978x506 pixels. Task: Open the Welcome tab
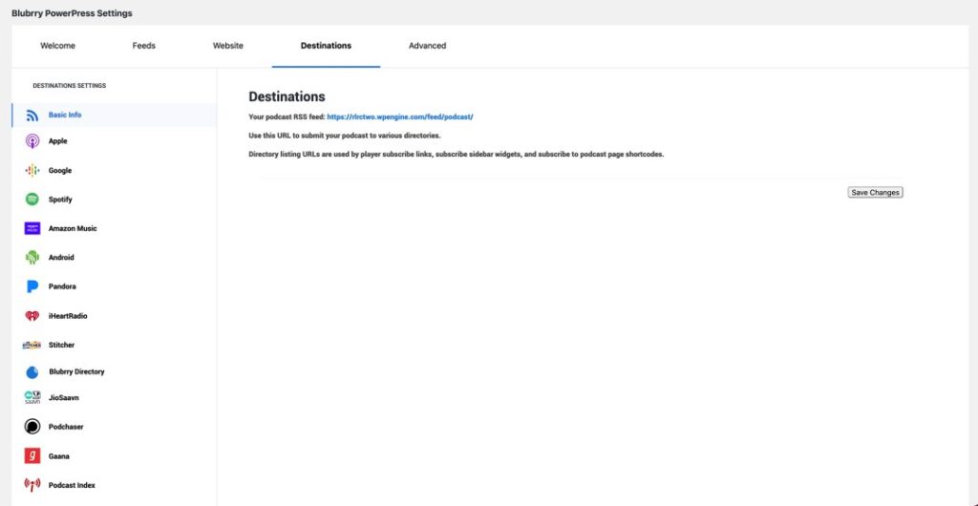[58, 46]
